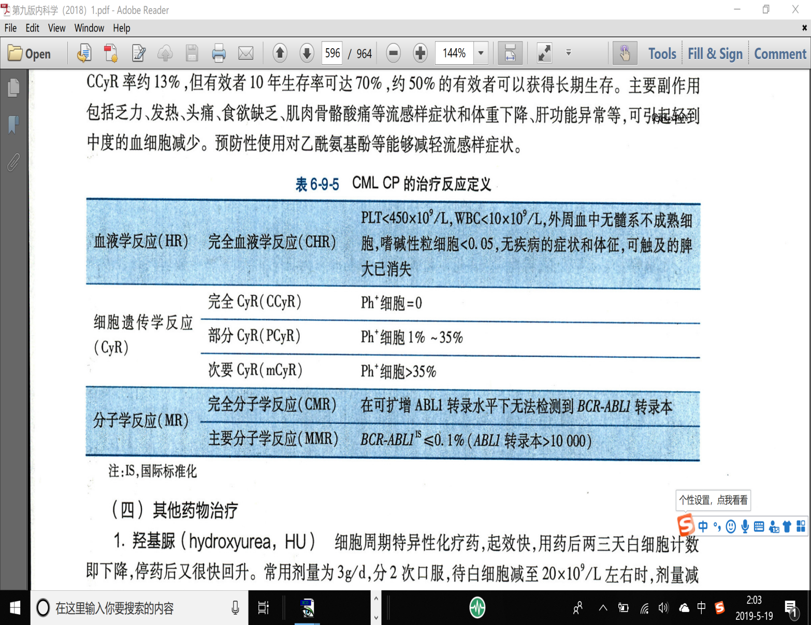Expand the toolbar customize small arrow
This screenshot has height=625, width=811.
pos(568,53)
